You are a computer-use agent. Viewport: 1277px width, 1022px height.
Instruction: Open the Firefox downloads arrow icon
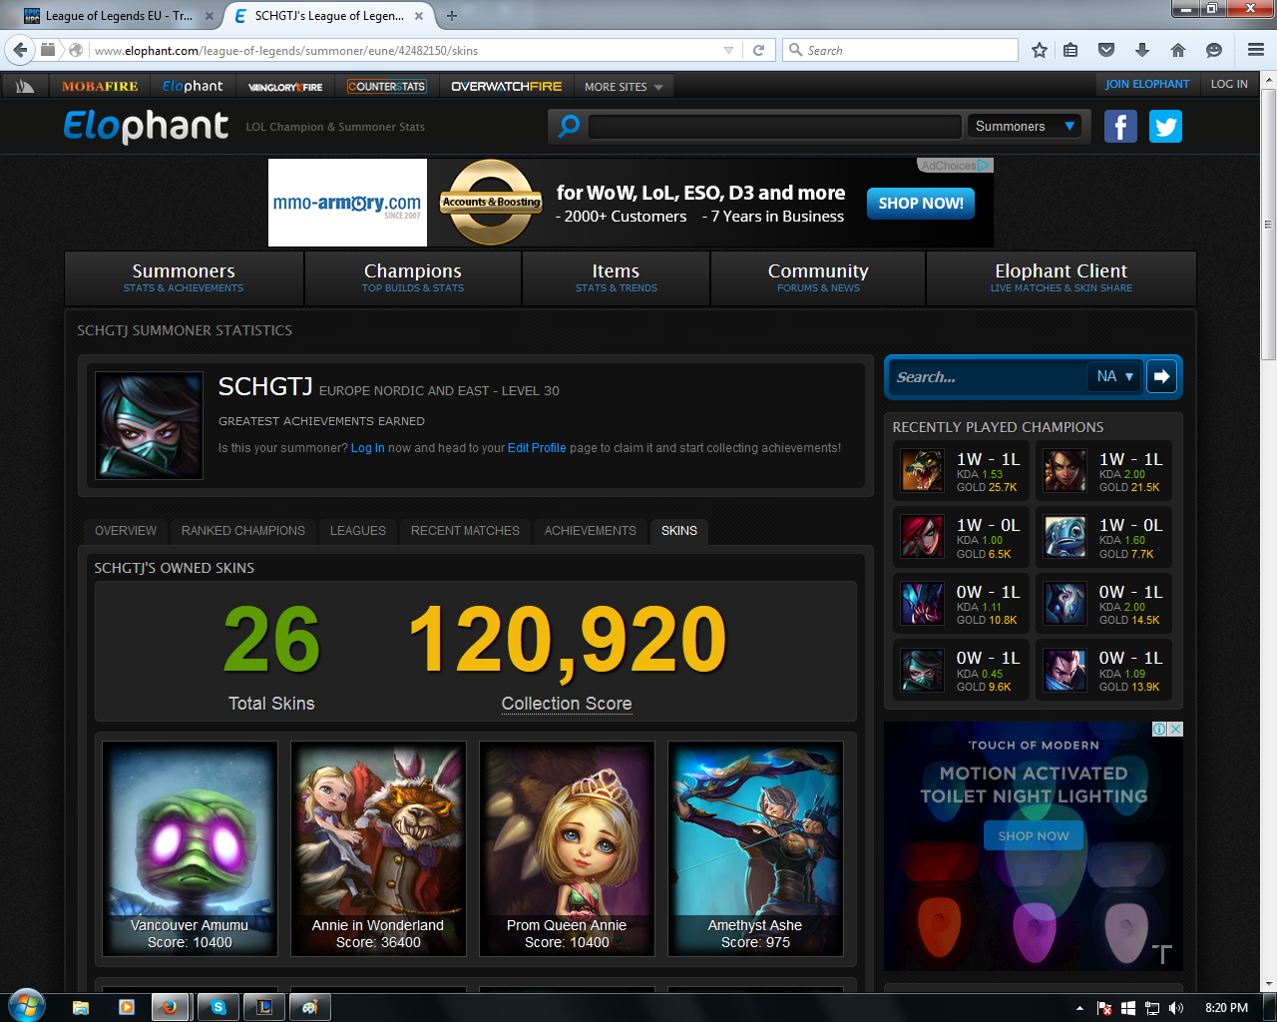click(1142, 50)
